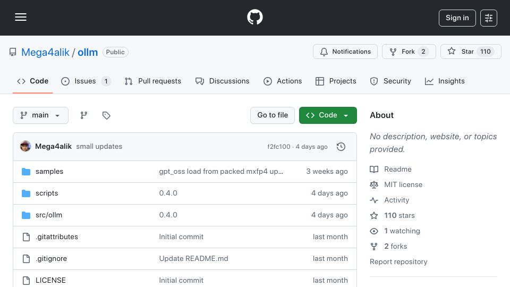Open the samples folder
Image resolution: width=510 pixels, height=287 pixels.
(x=49, y=172)
